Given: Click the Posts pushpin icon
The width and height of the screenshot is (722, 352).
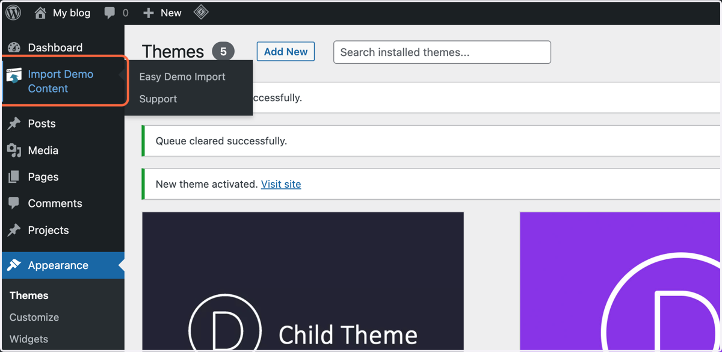Looking at the screenshot, I should point(14,123).
